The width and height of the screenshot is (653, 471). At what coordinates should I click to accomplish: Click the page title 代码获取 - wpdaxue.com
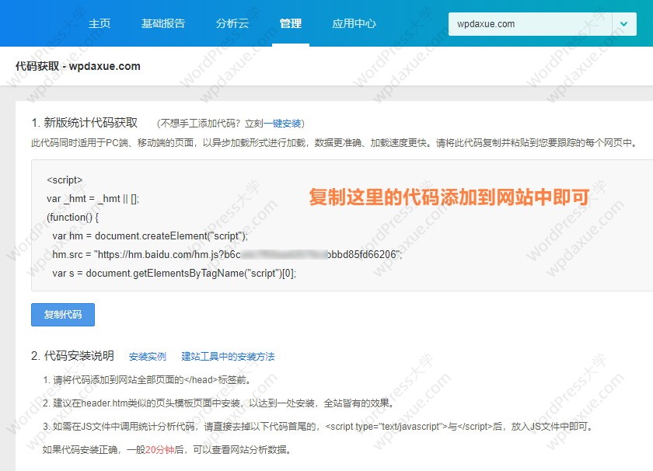click(x=78, y=66)
